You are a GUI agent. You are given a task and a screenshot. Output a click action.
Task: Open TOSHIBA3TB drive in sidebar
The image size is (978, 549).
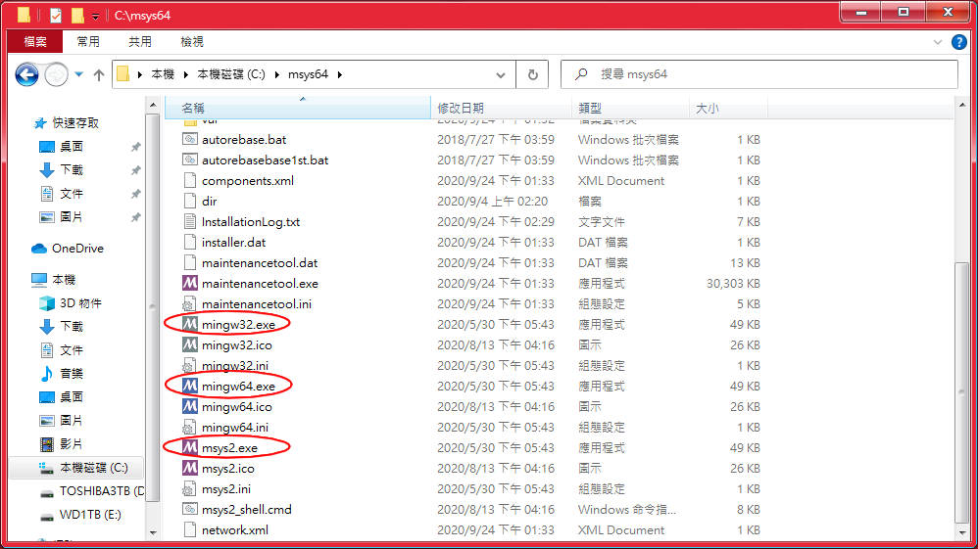(91, 491)
